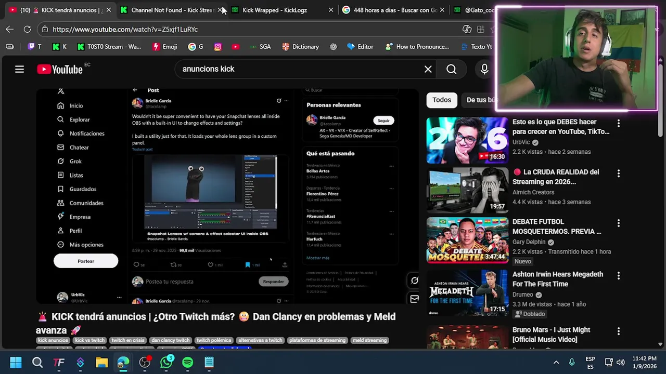Click the magnifier search button
Viewport: 666px width, 374px height.
point(451,69)
